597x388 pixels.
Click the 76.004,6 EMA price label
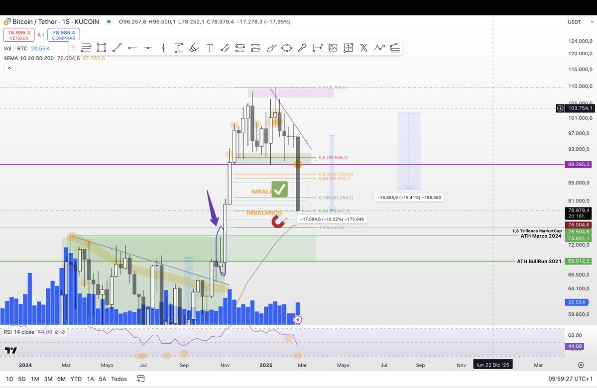(x=579, y=225)
